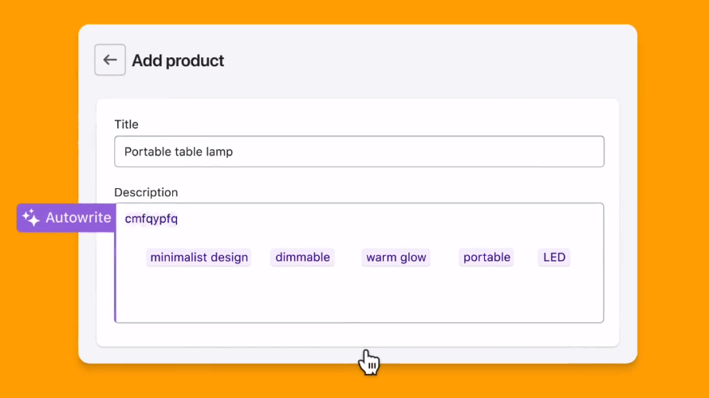Click the Add product heading
Screen dimensions: 709x398
tap(178, 61)
